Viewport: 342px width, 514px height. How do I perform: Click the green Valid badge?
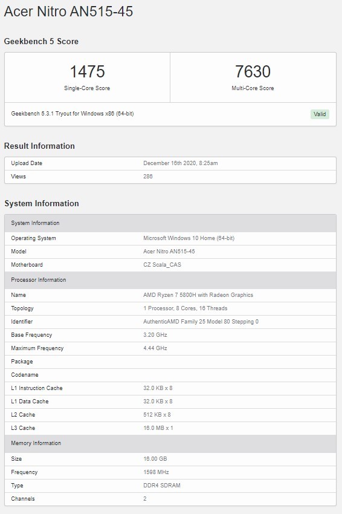[320, 114]
